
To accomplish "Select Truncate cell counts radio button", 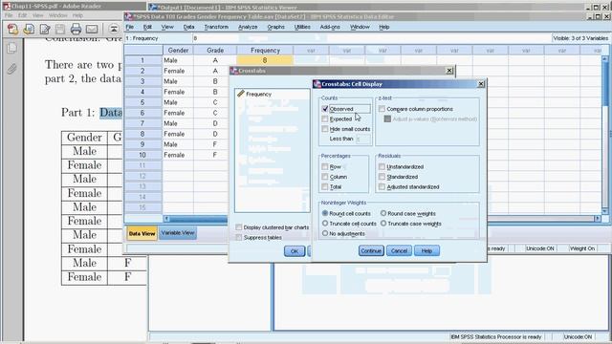I will 325,224.
